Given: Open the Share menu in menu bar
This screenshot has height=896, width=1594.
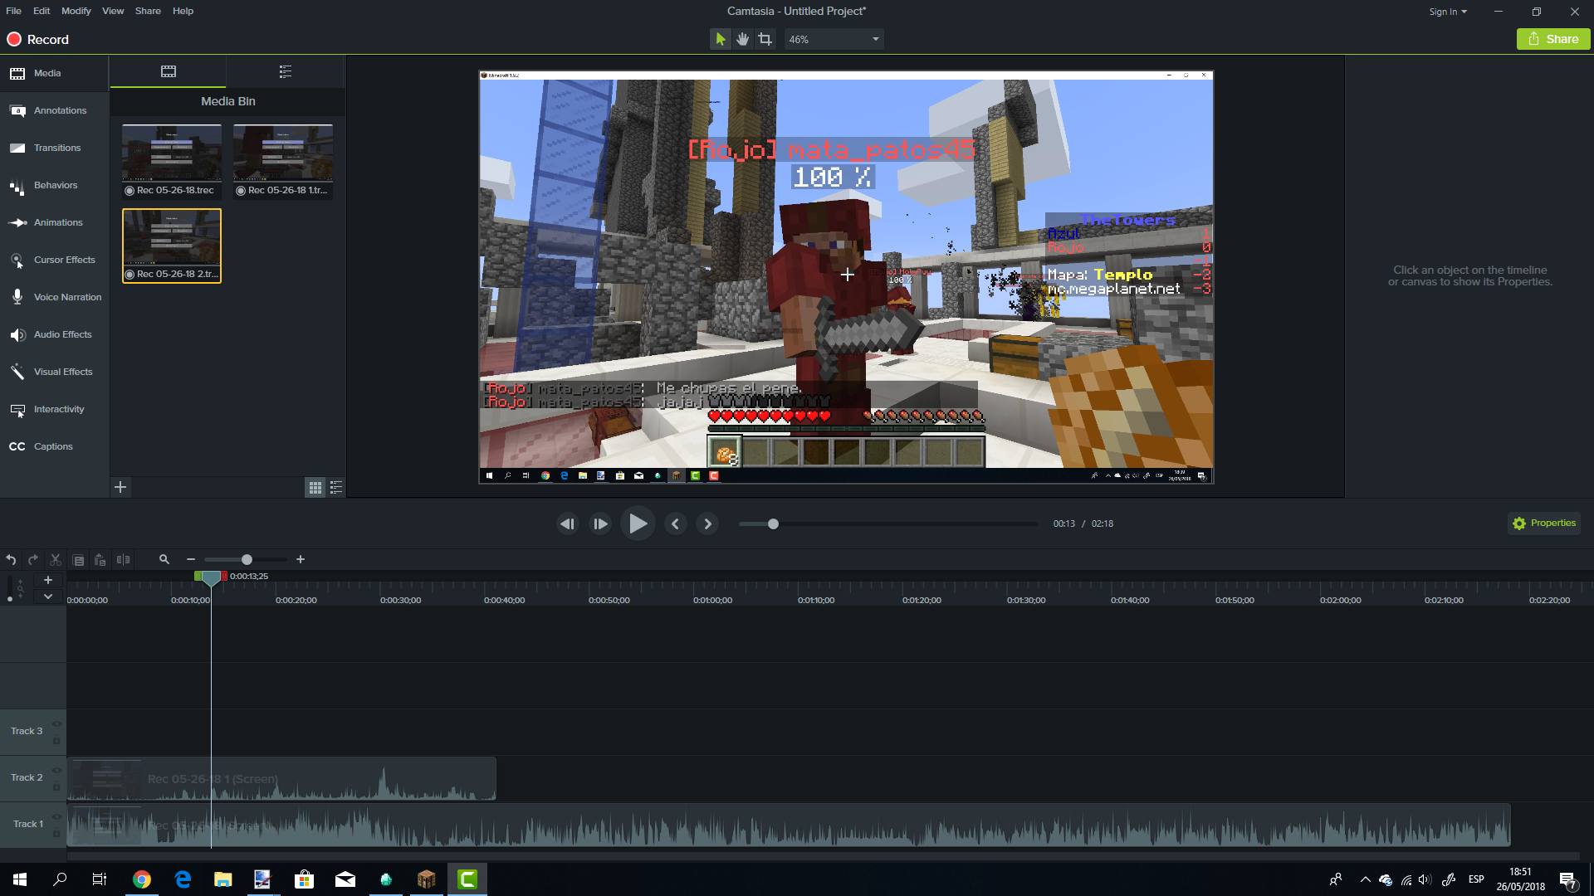Looking at the screenshot, I should [x=148, y=11].
